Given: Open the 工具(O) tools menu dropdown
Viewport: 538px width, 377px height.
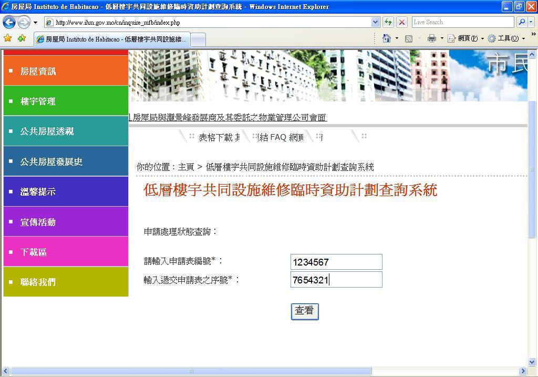Looking at the screenshot, I should tap(505, 38).
